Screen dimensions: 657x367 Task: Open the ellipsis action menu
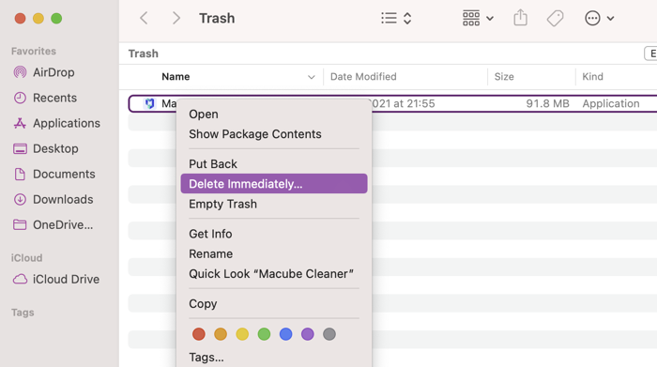(x=599, y=18)
